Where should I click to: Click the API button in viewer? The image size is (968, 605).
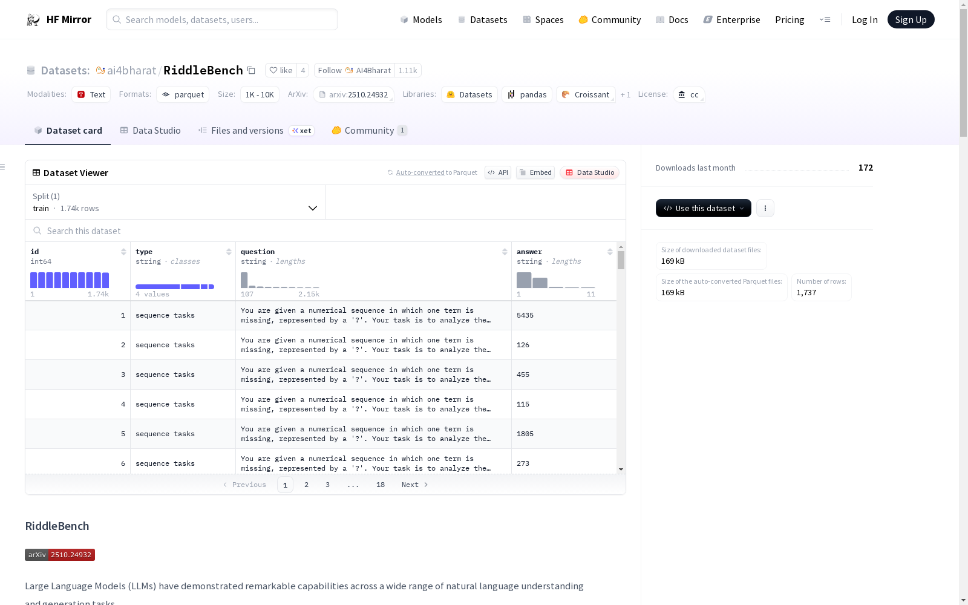click(498, 172)
